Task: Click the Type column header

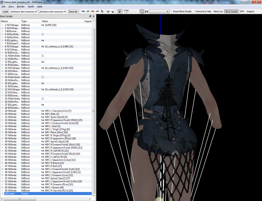Action: point(31,21)
